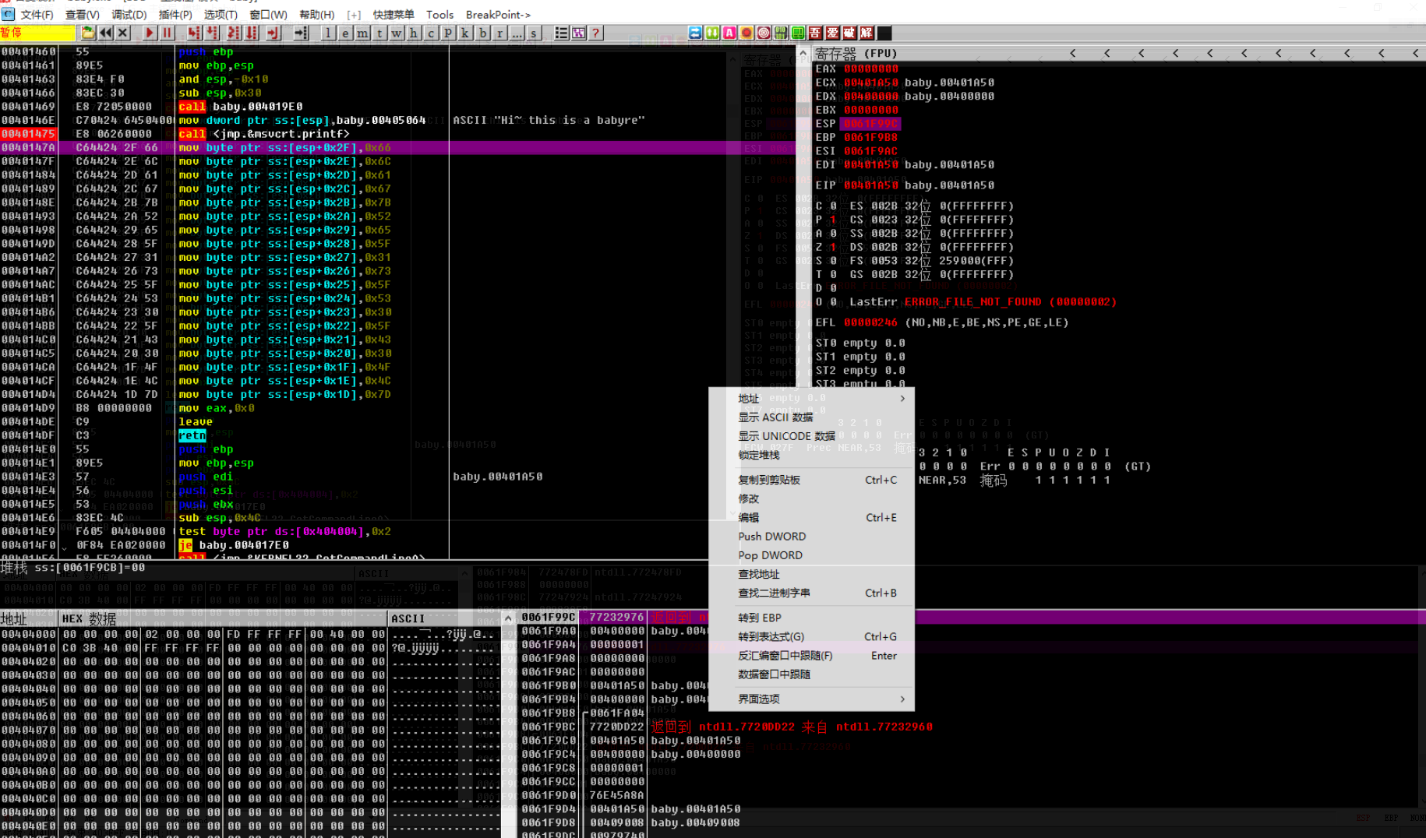Choose 查找地址 from context menu
The image size is (1426, 838).
(x=811, y=574)
